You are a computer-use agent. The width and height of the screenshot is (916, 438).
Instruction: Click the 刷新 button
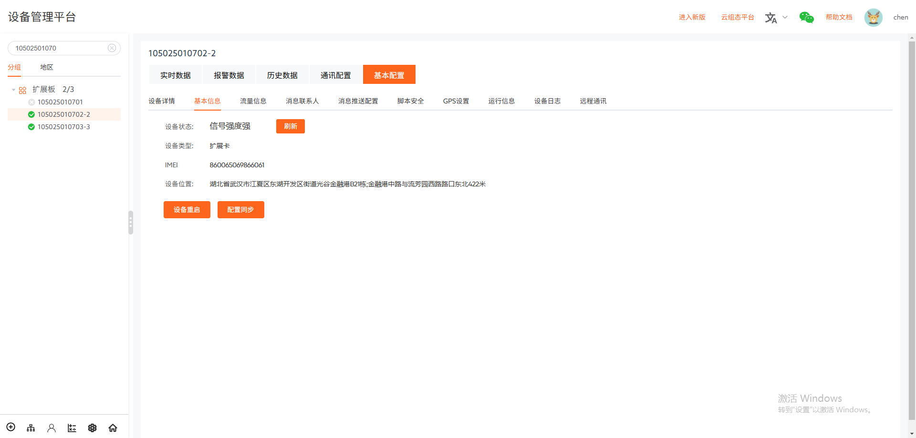coord(291,126)
